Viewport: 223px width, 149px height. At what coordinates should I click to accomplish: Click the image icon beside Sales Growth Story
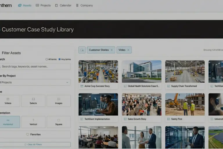coord(125,119)
